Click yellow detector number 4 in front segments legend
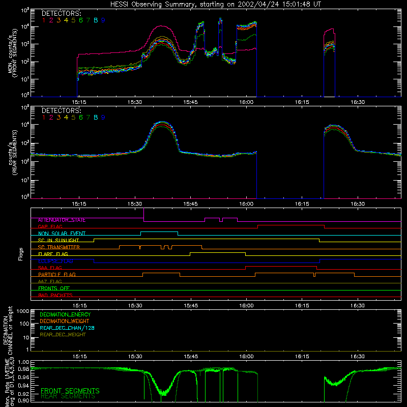407x407 pixels. point(66,20)
